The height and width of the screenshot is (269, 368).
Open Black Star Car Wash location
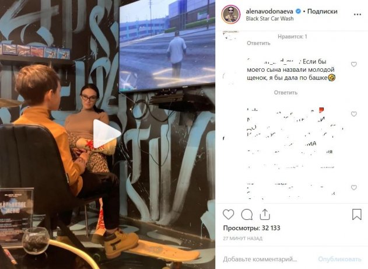(x=269, y=19)
